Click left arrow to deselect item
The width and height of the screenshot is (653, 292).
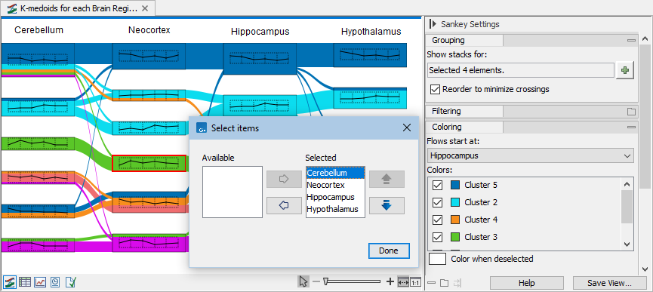coord(284,205)
